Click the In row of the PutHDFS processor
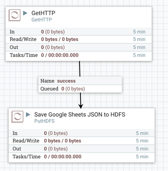Screen dimensions: 168x171 82,133
